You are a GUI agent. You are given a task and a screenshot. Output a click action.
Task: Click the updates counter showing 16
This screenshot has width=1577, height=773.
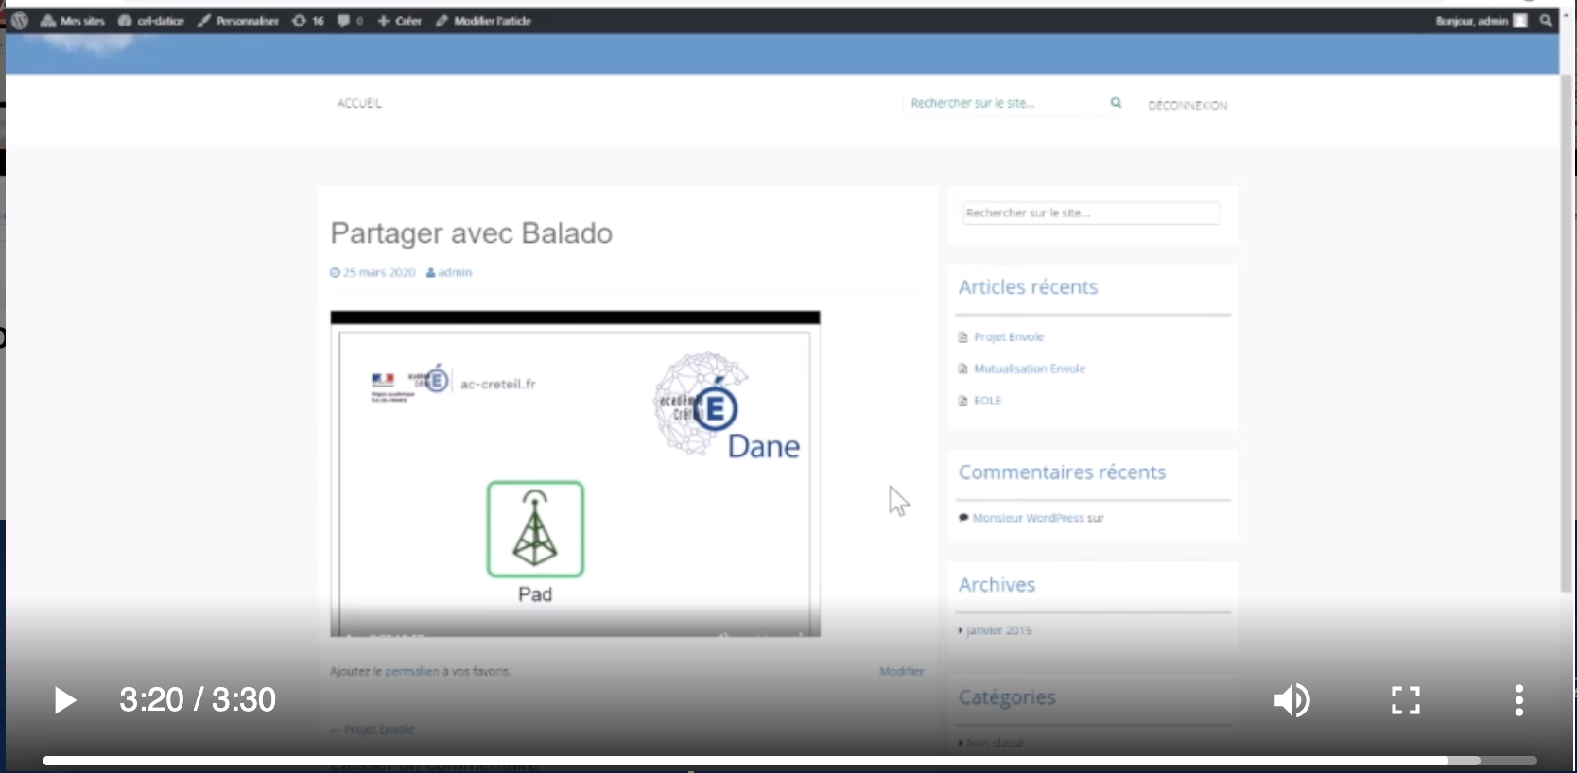(x=308, y=21)
